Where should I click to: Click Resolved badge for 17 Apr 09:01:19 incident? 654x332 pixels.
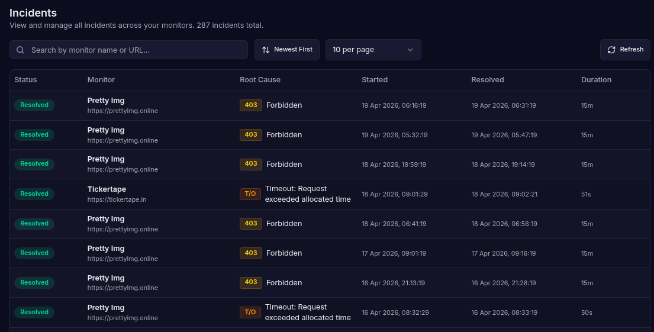coord(34,253)
